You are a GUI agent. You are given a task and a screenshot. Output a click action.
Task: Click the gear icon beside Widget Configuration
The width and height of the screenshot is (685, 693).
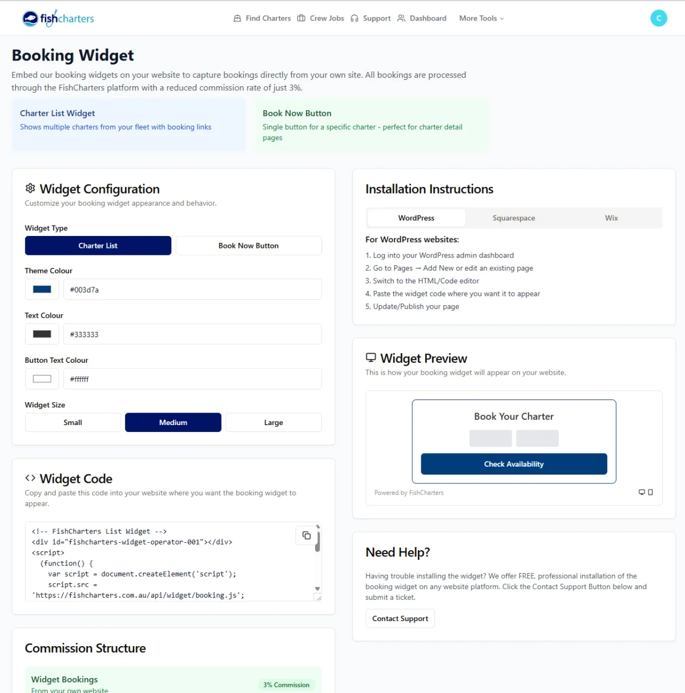[30, 189]
